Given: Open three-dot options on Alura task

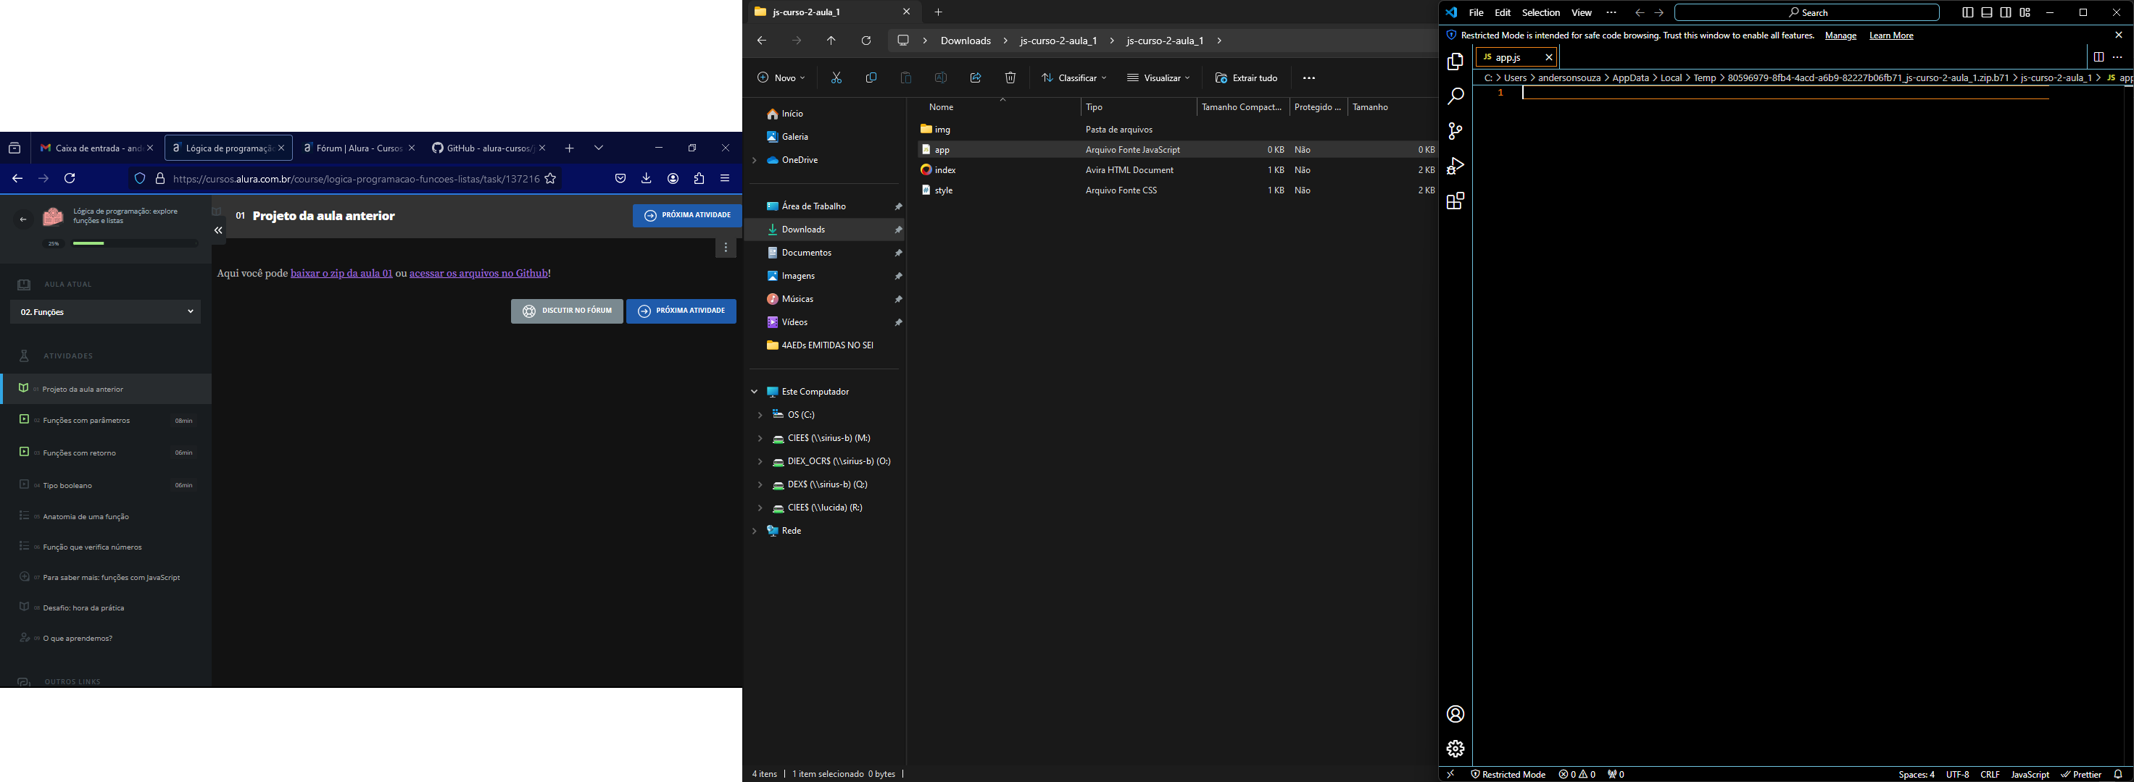Looking at the screenshot, I should click(726, 248).
